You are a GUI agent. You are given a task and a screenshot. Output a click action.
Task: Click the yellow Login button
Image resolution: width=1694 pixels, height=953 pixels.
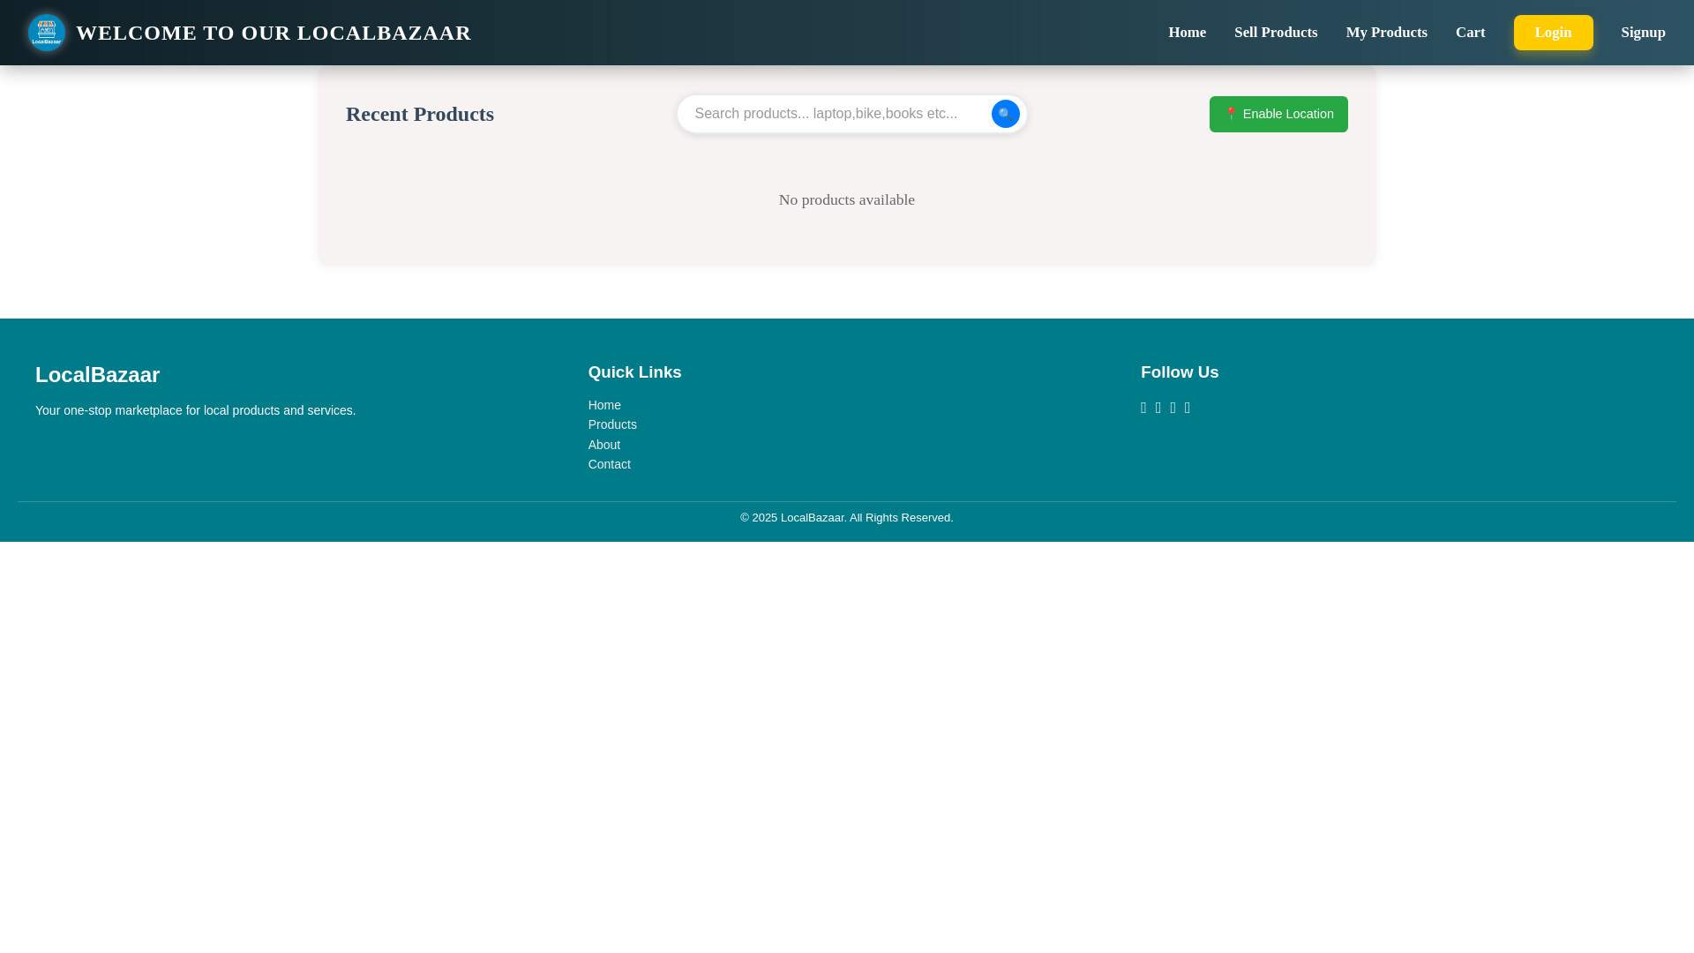(x=1553, y=33)
